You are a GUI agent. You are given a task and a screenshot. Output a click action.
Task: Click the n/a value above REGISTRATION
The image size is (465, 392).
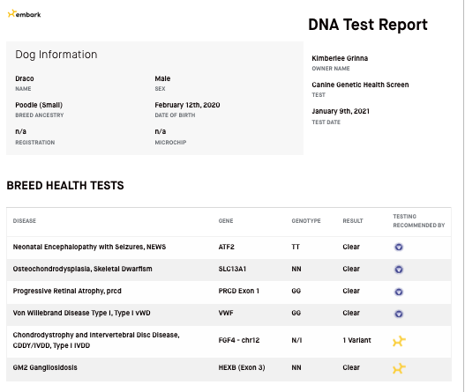click(21, 131)
